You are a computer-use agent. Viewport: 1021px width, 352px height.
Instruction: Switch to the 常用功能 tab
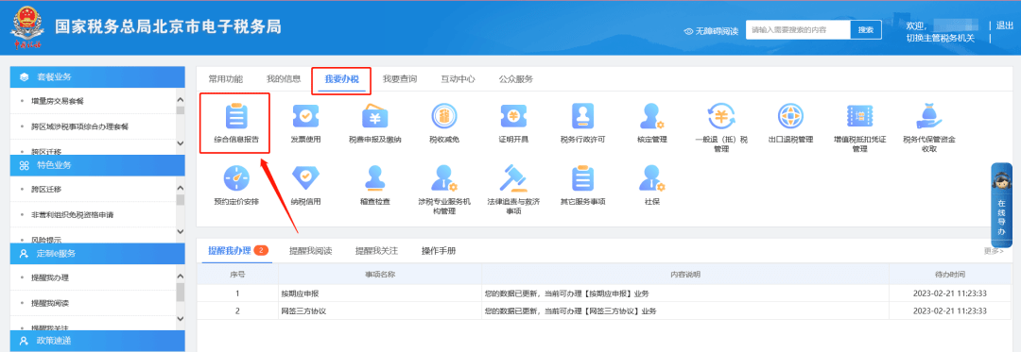225,79
